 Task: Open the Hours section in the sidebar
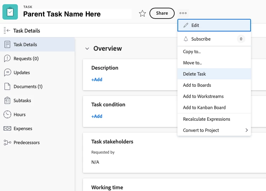coord(19,114)
